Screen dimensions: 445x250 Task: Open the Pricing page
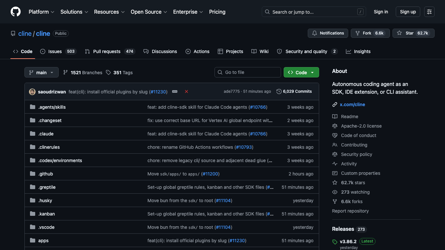tap(217, 12)
